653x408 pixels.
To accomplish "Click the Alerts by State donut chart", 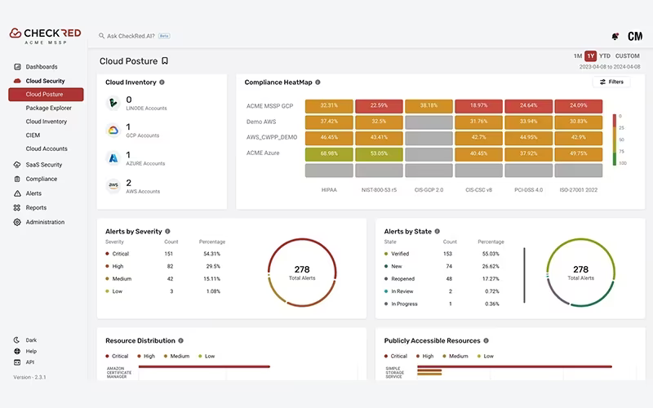I will 580,273.
